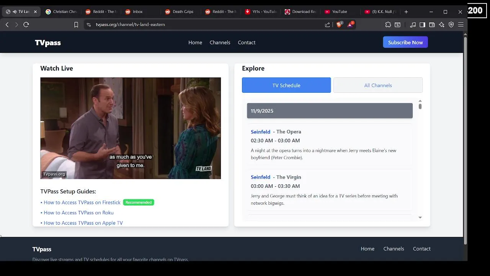Select the All Channels tab
This screenshot has width=490, height=276.
click(378, 85)
